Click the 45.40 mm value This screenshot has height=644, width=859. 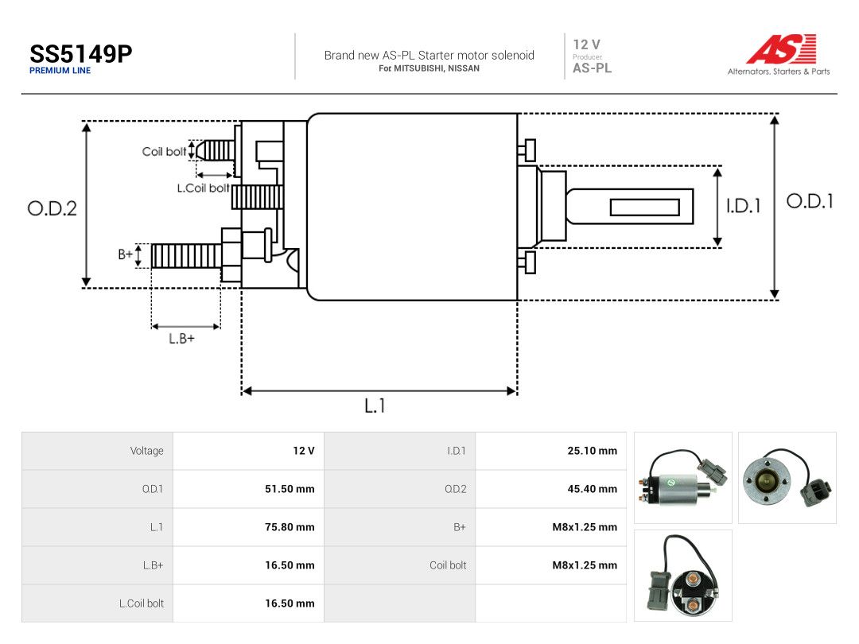[x=593, y=489]
